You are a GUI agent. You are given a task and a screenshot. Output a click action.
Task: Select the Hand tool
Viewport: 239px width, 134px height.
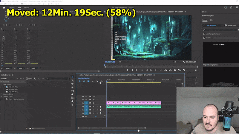point(72,101)
